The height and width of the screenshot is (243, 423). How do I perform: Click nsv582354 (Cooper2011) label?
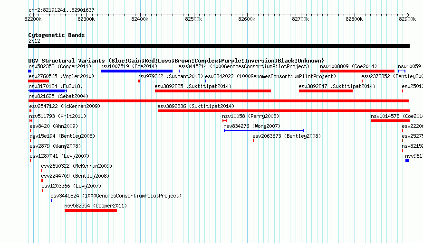96,206
